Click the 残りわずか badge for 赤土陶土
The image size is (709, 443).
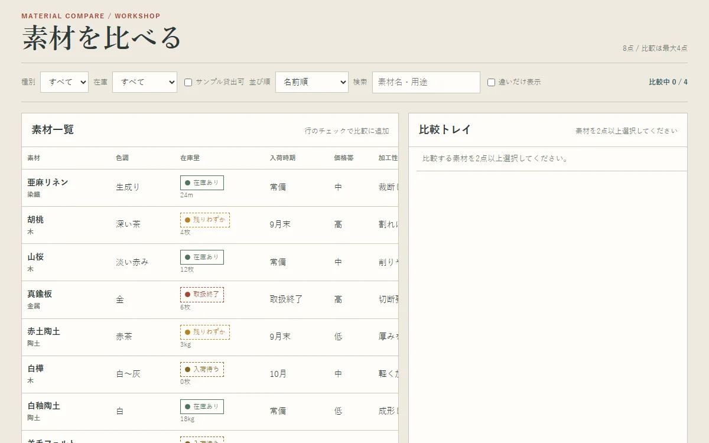click(205, 332)
